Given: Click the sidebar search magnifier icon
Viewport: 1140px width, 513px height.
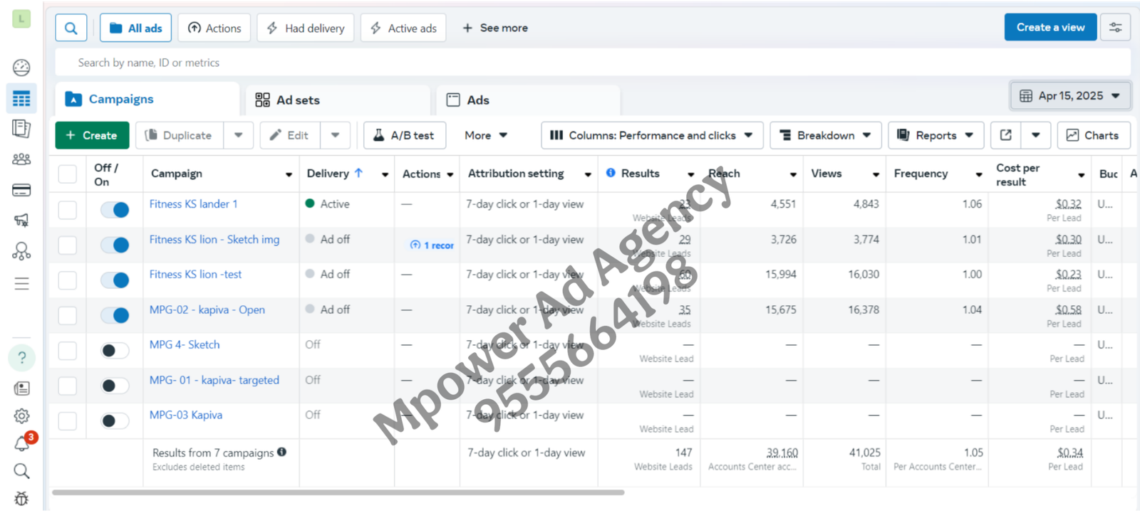Looking at the screenshot, I should [21, 471].
